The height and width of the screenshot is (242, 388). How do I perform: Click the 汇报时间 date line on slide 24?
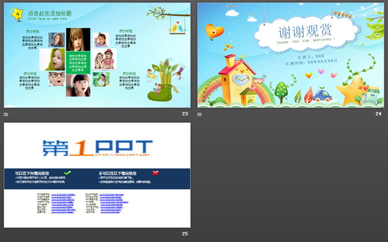click(x=312, y=63)
